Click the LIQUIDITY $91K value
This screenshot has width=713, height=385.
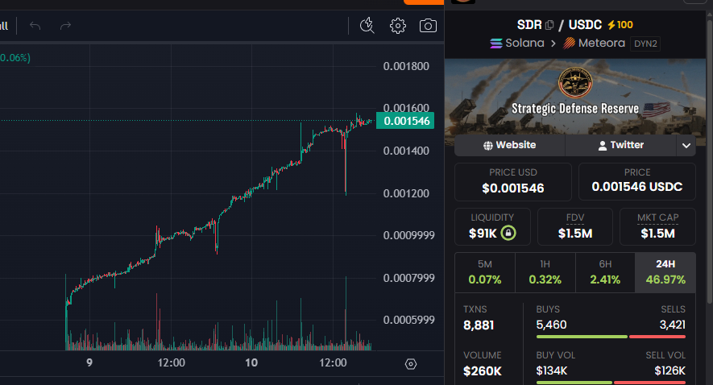[x=483, y=234]
